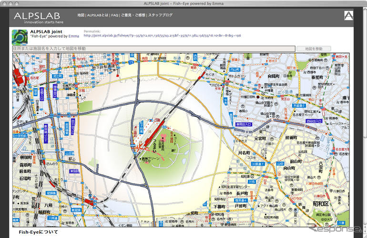Click the 檀渓通4 intersection label
367x238 pixels.
[x=241, y=200]
